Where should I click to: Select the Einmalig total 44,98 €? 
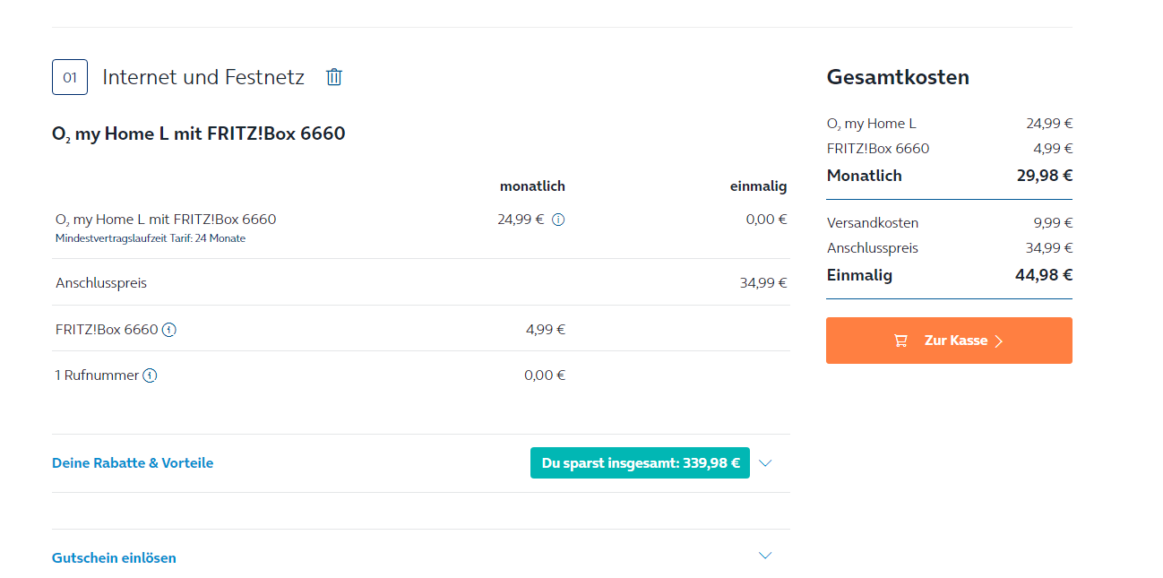tap(1044, 275)
